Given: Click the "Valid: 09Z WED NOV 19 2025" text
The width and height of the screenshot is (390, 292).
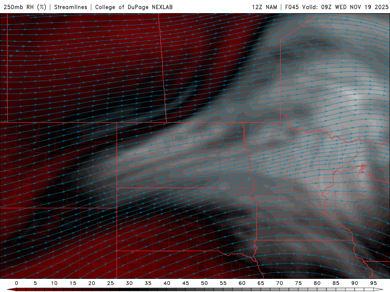Looking at the screenshot, I should tap(345, 7).
